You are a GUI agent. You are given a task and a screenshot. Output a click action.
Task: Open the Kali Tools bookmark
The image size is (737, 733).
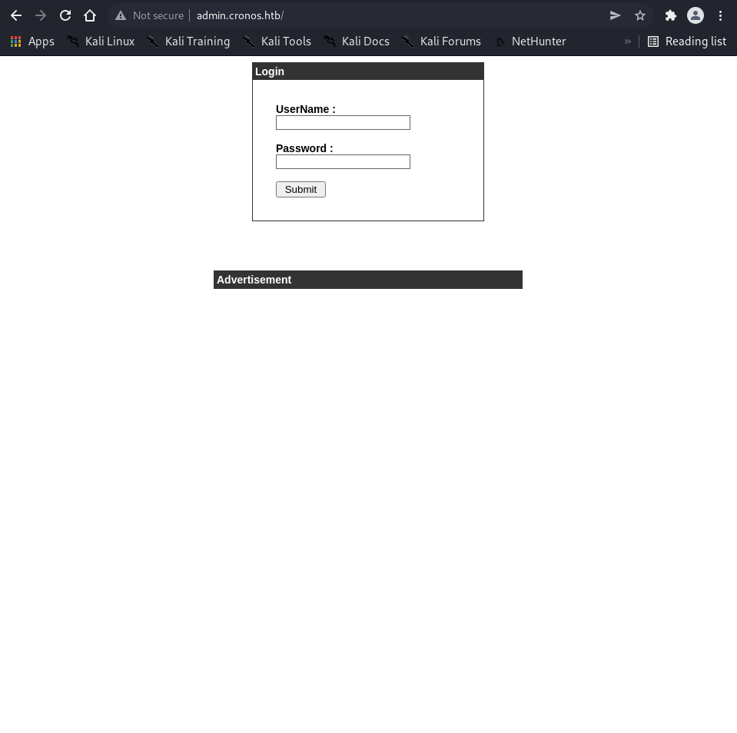[x=277, y=41]
